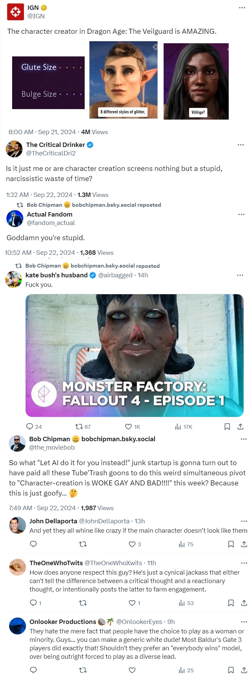This screenshot has width=252, height=678.
Task: Repost TheOneWhoTwits' reply
Action: coord(83,603)
